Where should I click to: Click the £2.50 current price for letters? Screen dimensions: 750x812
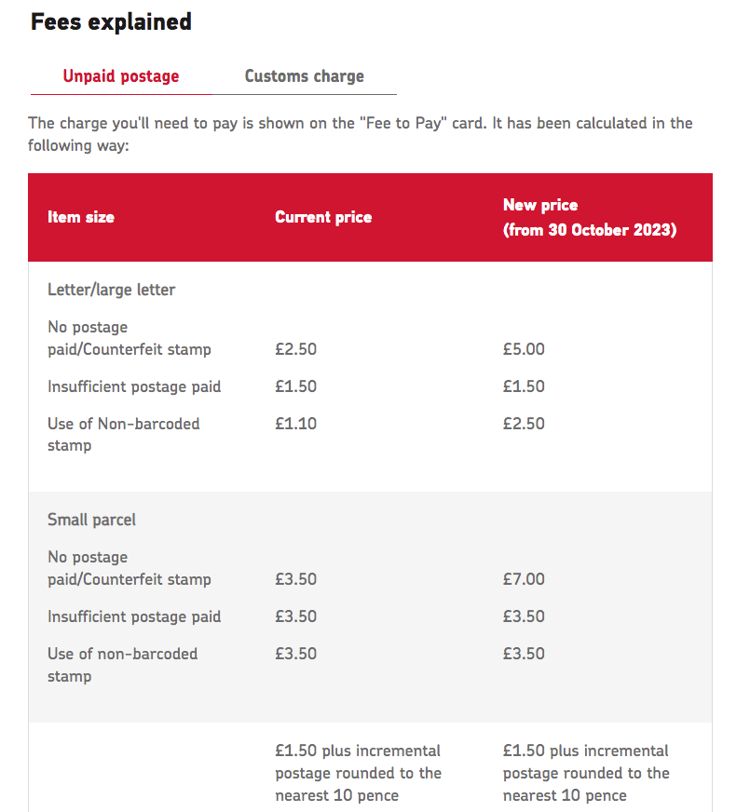296,349
